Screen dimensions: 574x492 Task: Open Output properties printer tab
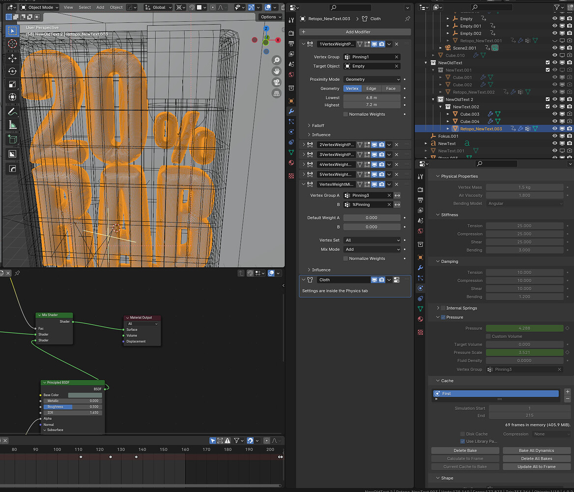pos(291,43)
